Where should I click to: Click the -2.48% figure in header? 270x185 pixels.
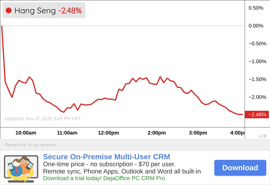[x=70, y=10]
